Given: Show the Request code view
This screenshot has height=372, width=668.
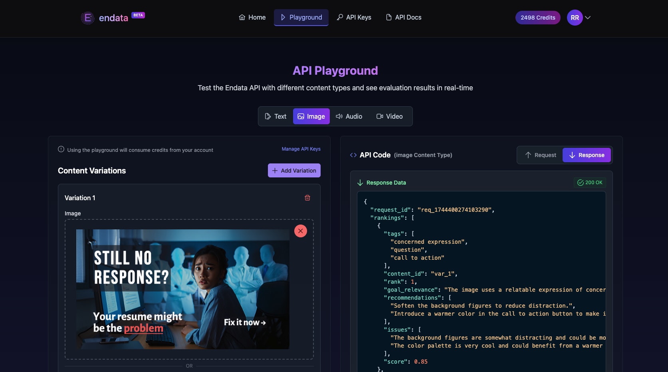Looking at the screenshot, I should tap(540, 155).
